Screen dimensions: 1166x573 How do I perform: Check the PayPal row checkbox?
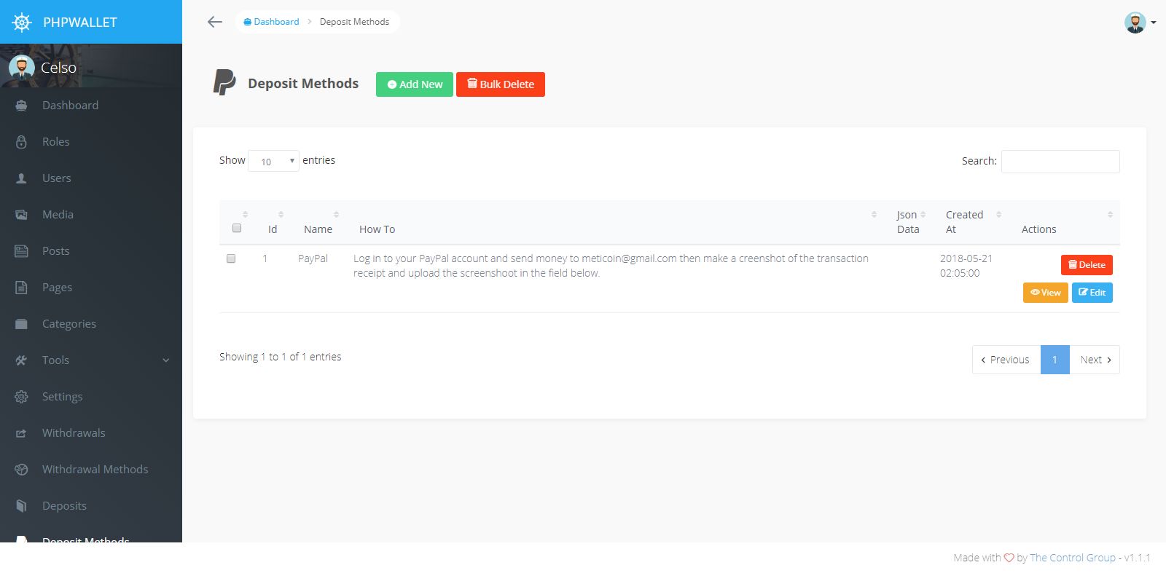pos(231,258)
